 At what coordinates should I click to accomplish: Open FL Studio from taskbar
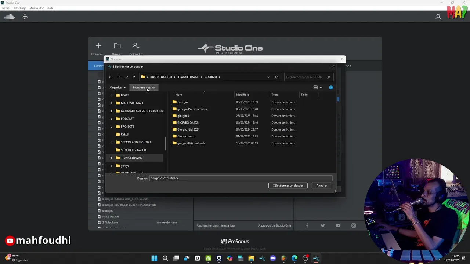pos(284,258)
